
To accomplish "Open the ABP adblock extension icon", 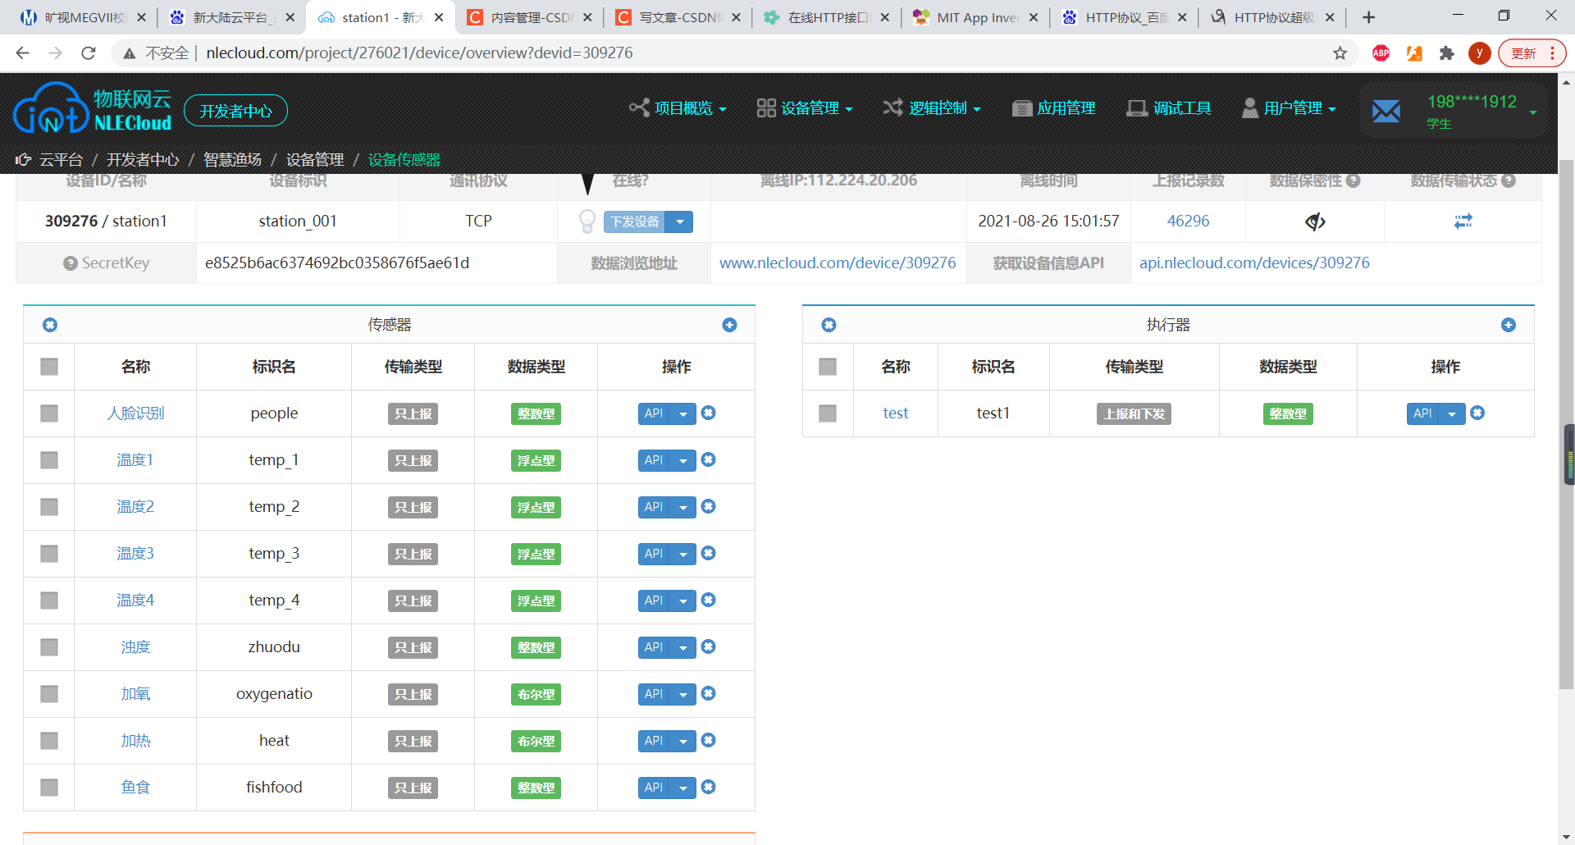I will point(1381,53).
